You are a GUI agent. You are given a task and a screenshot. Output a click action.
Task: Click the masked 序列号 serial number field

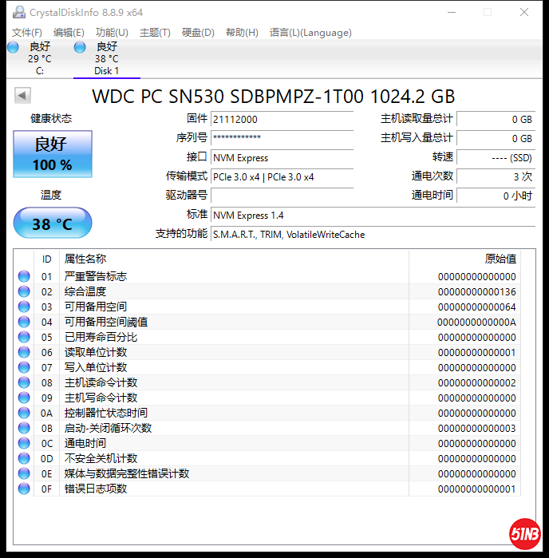point(282,138)
